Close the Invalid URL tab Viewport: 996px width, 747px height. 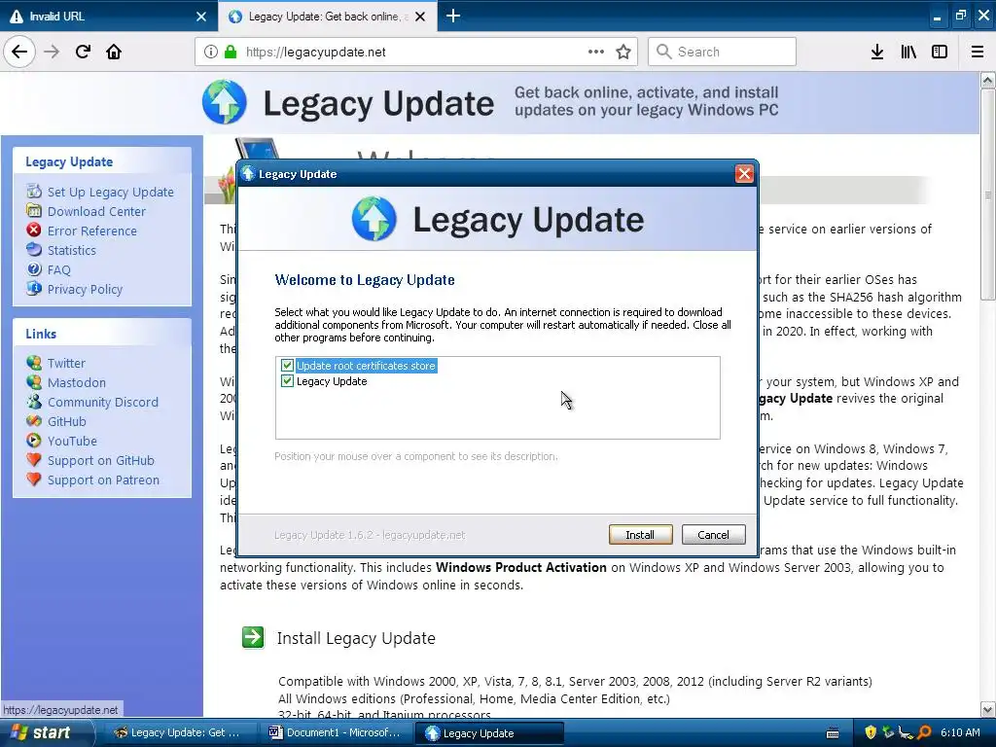(x=201, y=17)
